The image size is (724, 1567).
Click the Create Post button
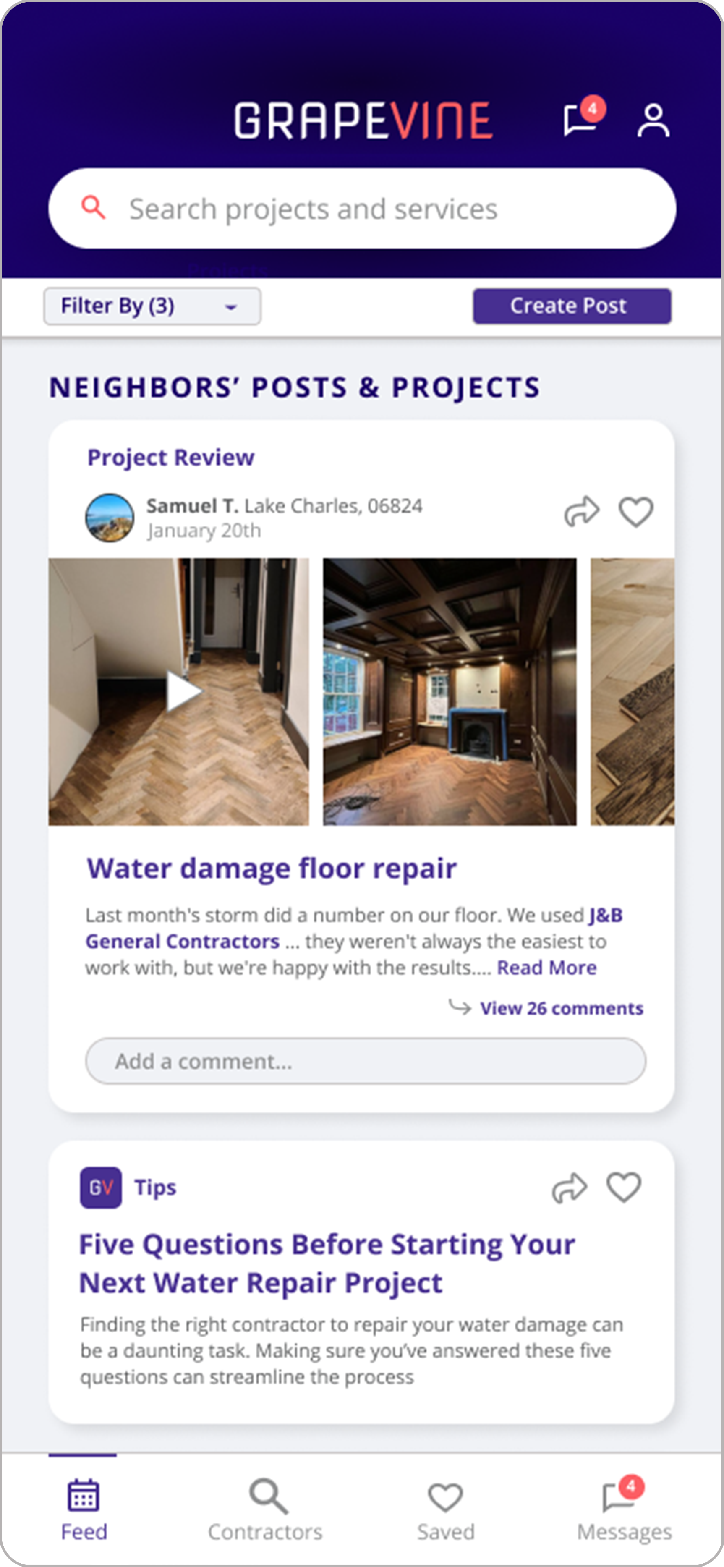pos(572,306)
